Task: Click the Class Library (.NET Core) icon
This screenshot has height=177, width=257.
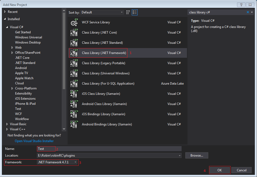Action: point(74,32)
